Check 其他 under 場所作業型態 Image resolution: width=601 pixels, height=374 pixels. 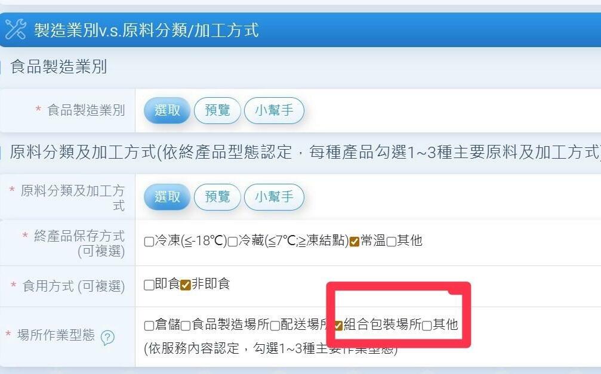[427, 325]
